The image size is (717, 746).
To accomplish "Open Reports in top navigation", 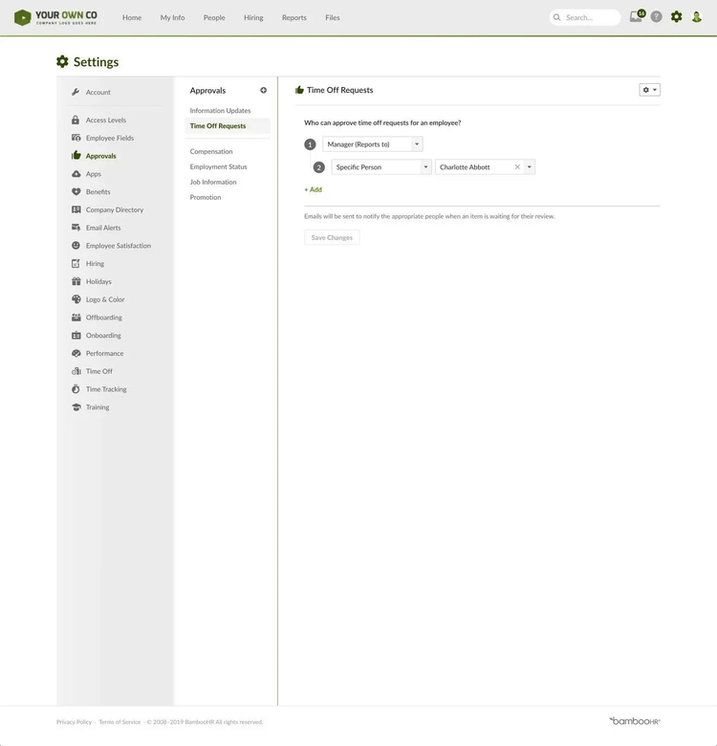I will coord(293,17).
